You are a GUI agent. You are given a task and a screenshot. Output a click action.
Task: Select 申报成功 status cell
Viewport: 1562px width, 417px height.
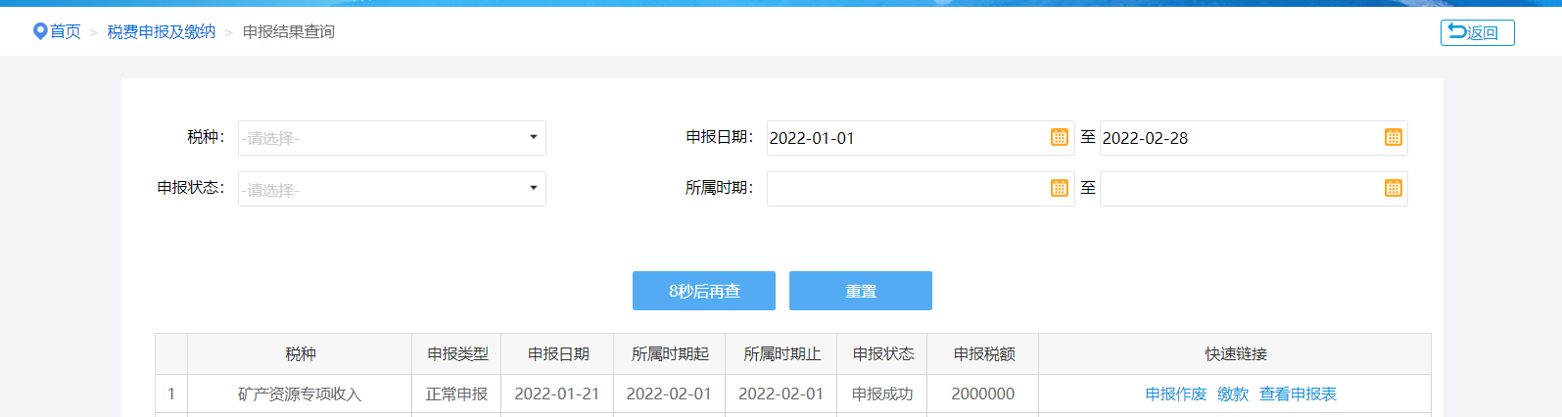[882, 394]
